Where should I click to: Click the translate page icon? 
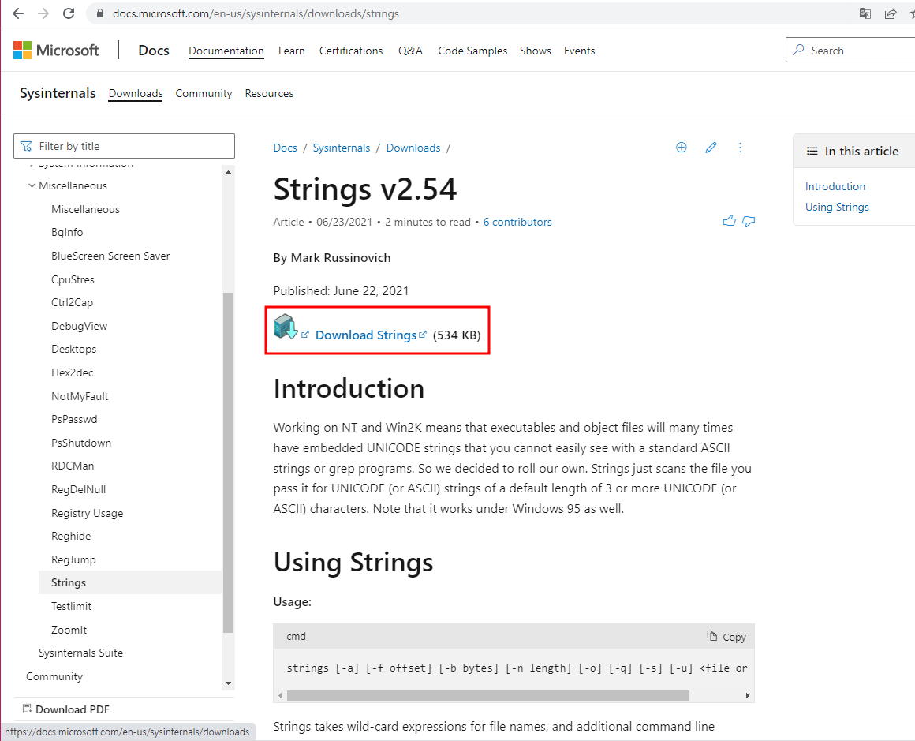click(865, 13)
